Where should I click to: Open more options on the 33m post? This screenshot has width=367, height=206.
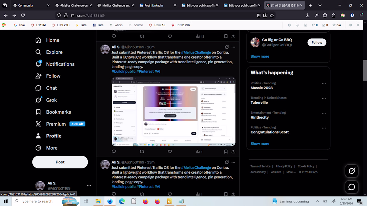[233, 162]
